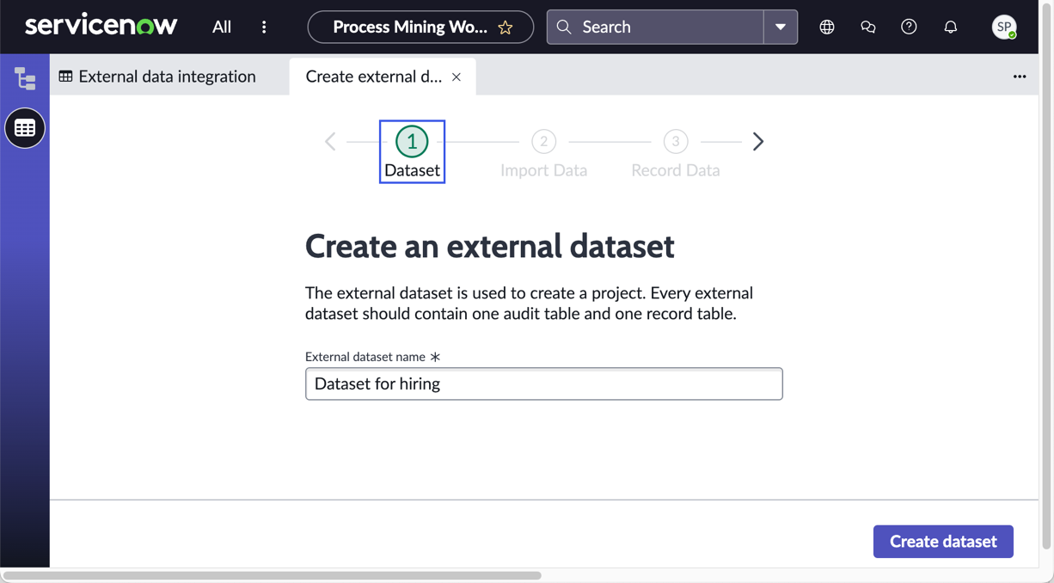Viewport: 1054px width, 583px height.
Task: Open the chat conversations icon
Action: pos(868,27)
